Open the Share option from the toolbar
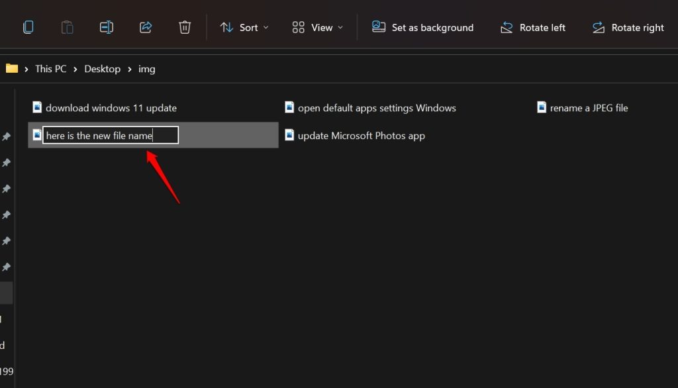This screenshot has width=678, height=388. (145, 27)
